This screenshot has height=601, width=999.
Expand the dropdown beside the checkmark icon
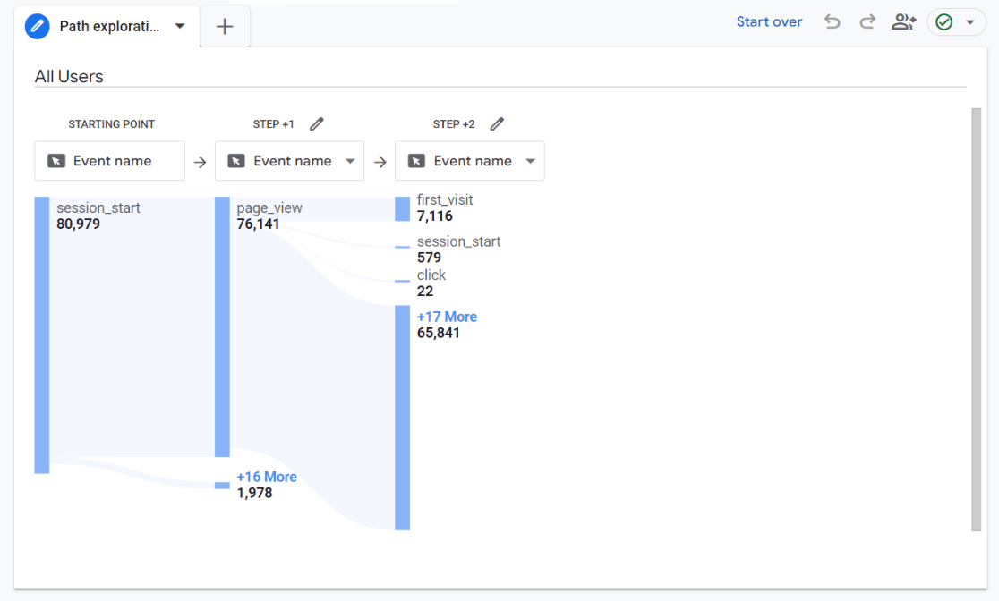click(x=971, y=21)
